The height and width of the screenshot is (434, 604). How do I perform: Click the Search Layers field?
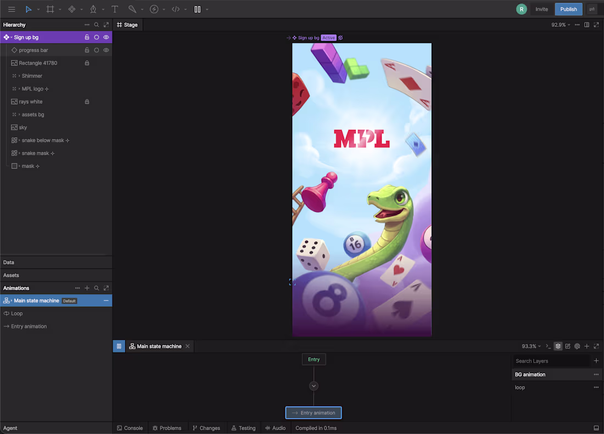pos(551,361)
